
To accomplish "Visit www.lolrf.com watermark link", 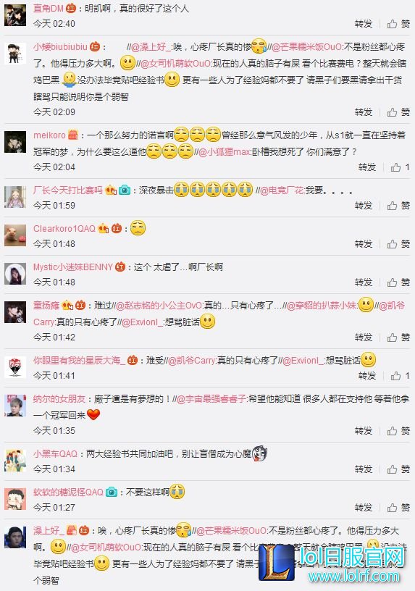I will [353, 576].
